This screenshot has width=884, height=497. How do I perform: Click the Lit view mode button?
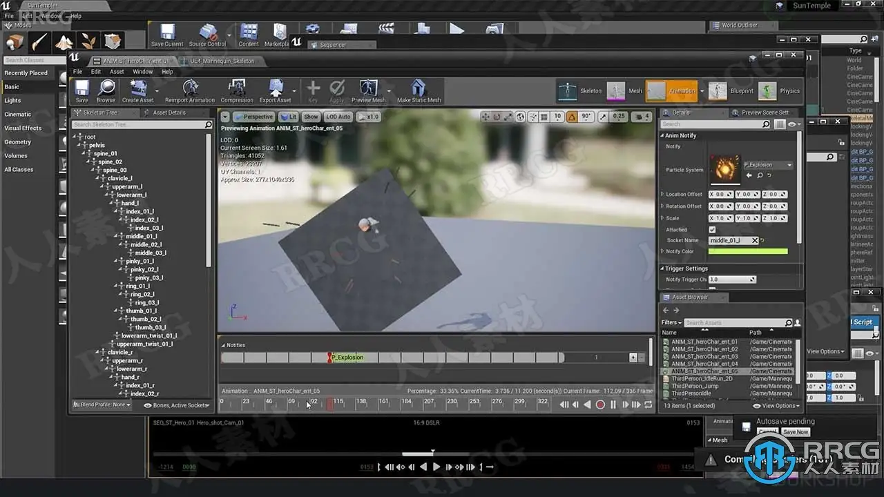point(289,117)
